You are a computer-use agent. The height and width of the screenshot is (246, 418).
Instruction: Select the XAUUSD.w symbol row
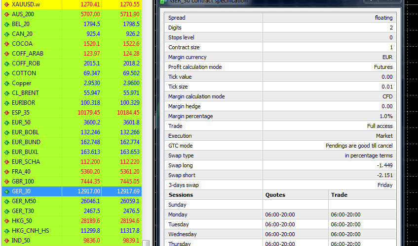[x=72, y=4]
